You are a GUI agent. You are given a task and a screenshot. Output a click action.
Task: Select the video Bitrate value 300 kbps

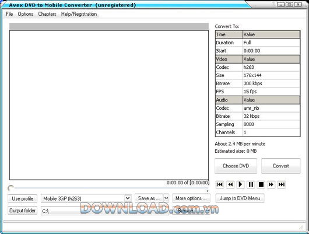(271, 83)
